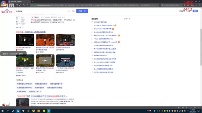This screenshot has height=113, width=202.
Task: Open the Windows Start menu
Action: pos(3,111)
